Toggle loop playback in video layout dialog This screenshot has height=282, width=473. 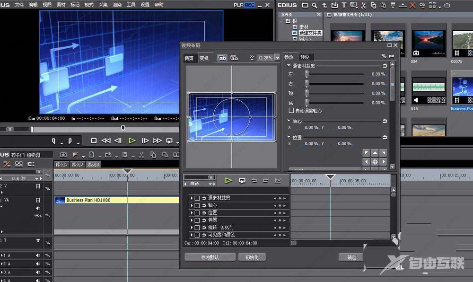242,181
